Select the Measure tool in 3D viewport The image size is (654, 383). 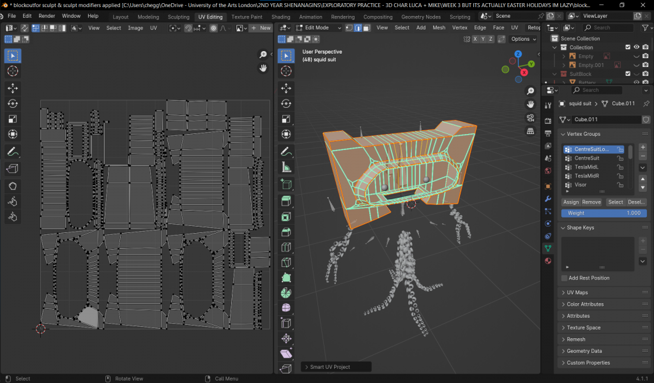point(286,167)
